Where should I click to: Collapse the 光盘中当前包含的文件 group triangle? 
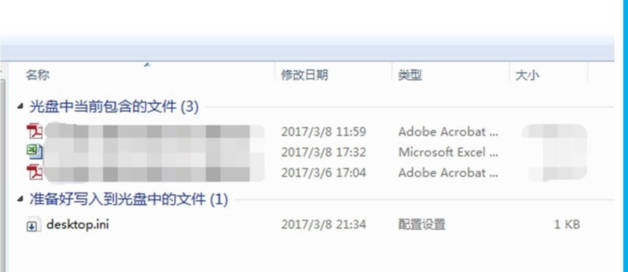point(20,107)
